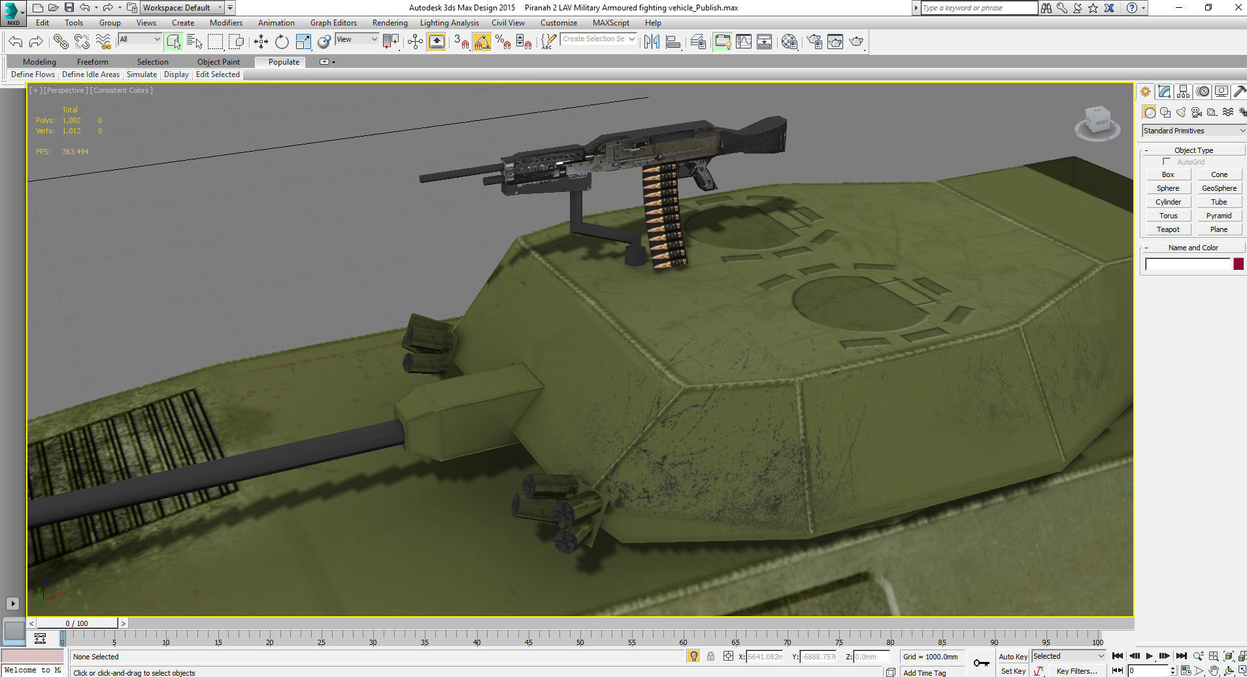Open the Rendering menu
Screen dimensions: 1247x677
click(390, 23)
